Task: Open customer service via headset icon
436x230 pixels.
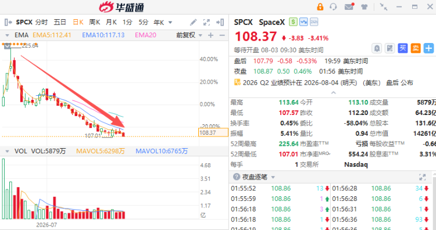Action: [x=333, y=6]
